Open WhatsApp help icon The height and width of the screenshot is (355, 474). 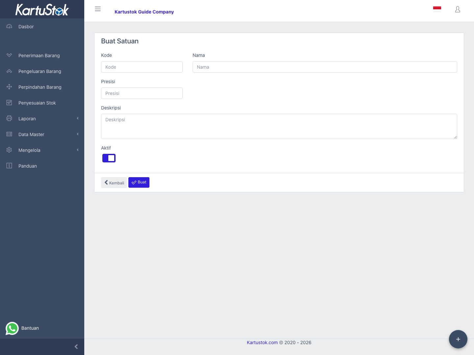12,328
